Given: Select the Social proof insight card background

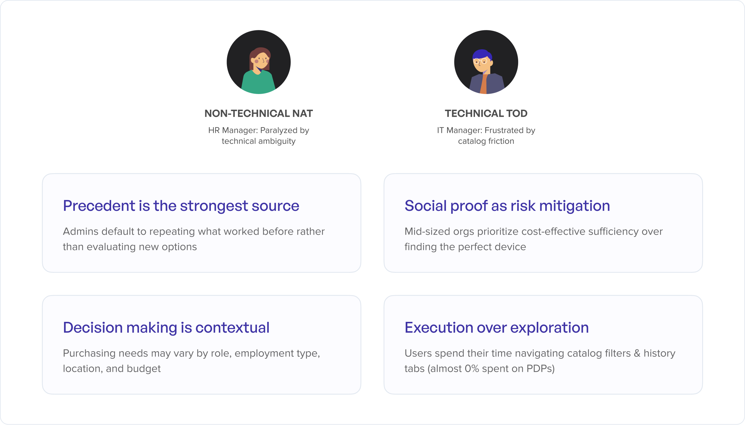Looking at the screenshot, I should [x=543, y=223].
